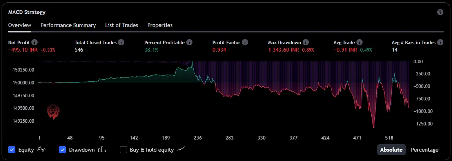
Task: Select the Absolute display mode button
Action: coord(391,150)
